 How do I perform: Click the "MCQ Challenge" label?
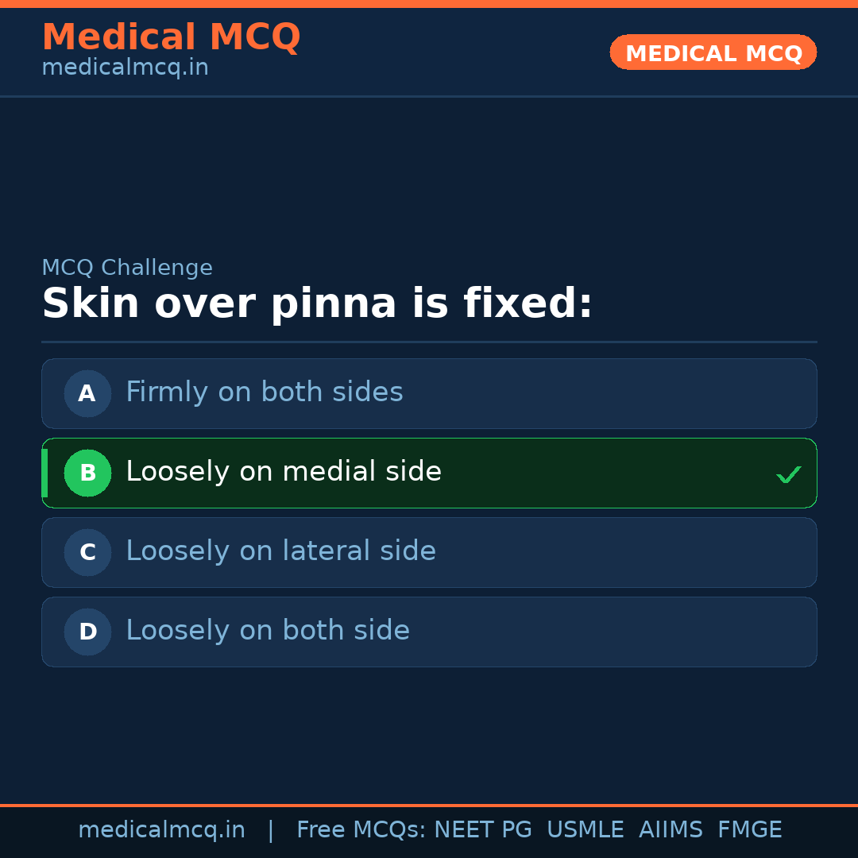(x=127, y=269)
